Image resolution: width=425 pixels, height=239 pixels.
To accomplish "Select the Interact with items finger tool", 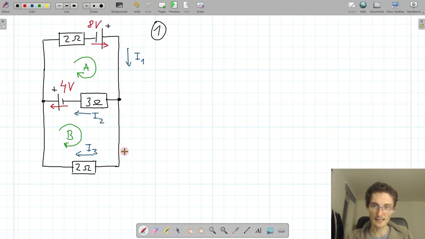I will 189,230.
